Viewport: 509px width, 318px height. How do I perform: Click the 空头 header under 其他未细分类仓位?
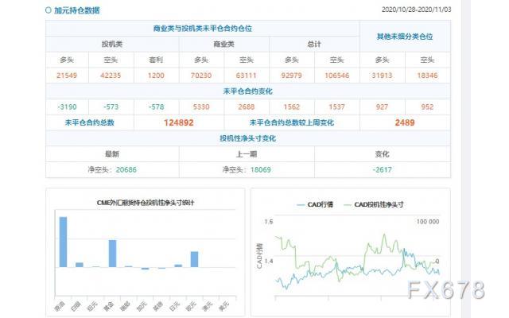[427, 60]
